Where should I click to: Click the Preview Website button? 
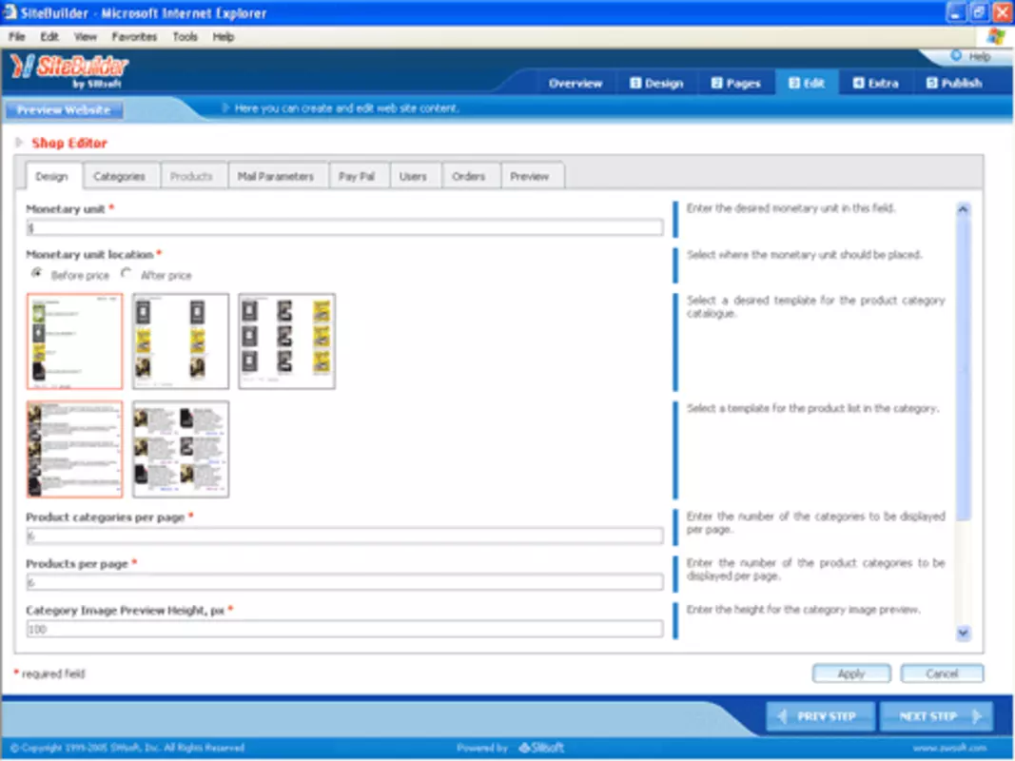64,110
